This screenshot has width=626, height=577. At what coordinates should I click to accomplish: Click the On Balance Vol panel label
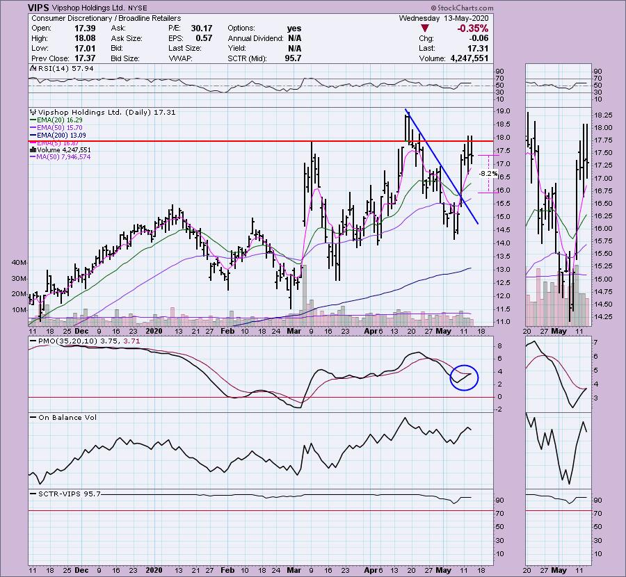(x=67, y=417)
